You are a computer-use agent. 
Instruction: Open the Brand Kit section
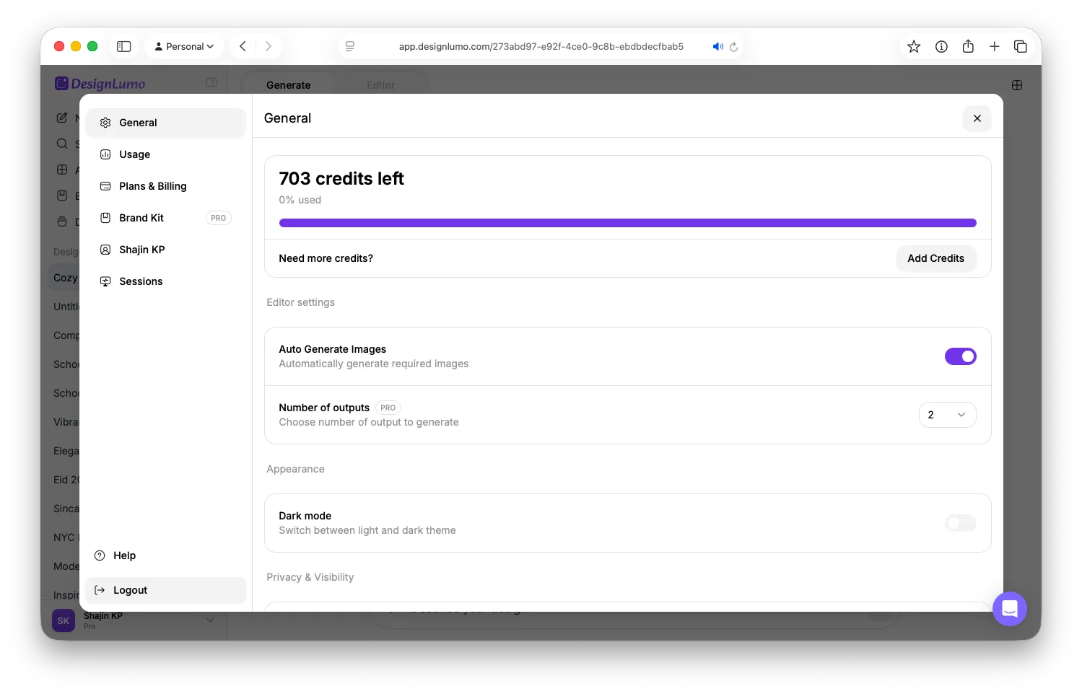pyautogui.click(x=165, y=218)
